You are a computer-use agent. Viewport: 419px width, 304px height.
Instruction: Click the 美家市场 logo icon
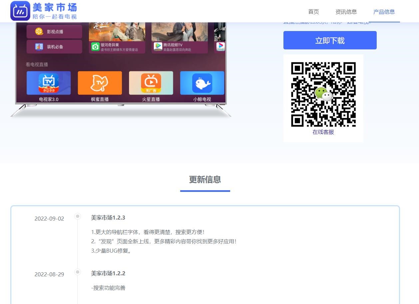[20, 11]
